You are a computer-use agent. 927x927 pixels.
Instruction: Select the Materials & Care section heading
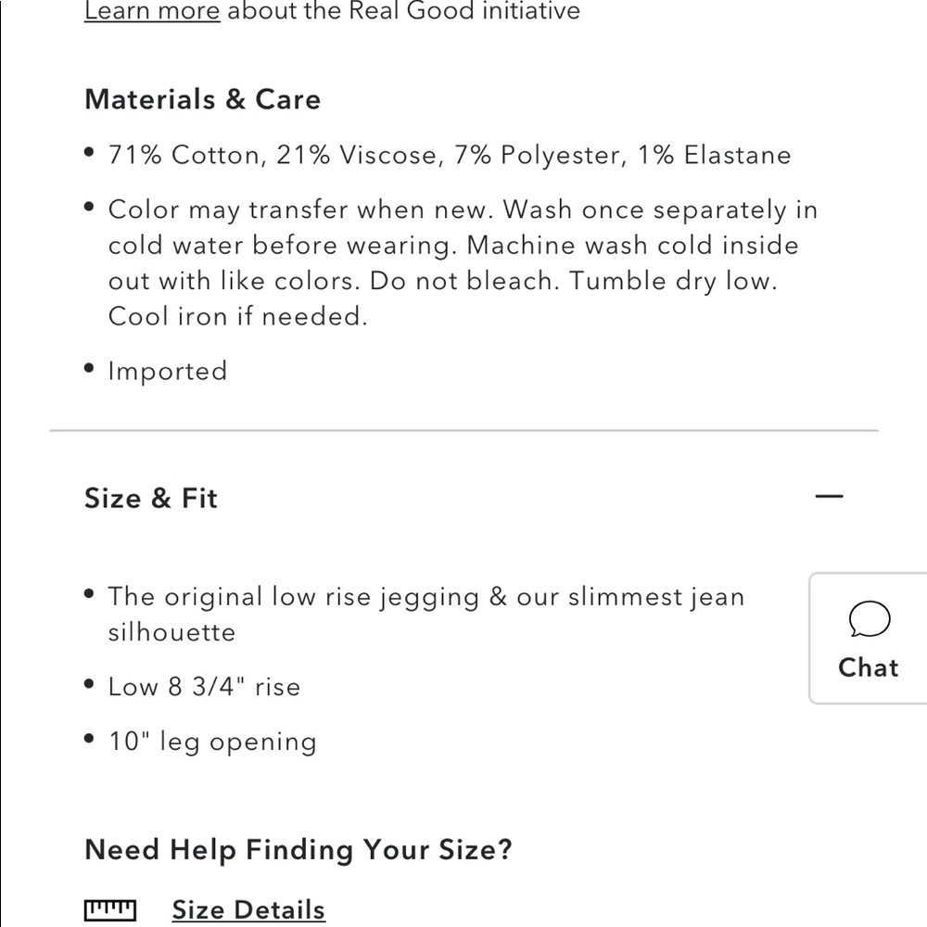[202, 99]
